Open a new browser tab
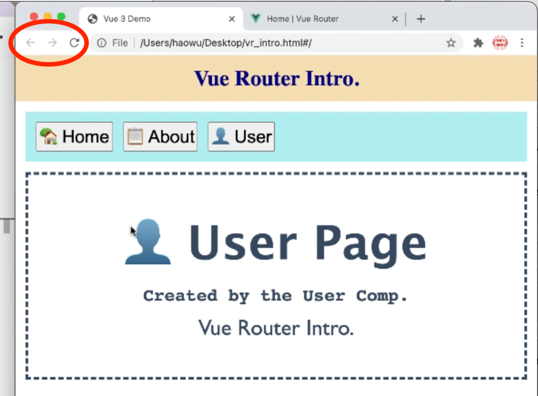 tap(421, 19)
